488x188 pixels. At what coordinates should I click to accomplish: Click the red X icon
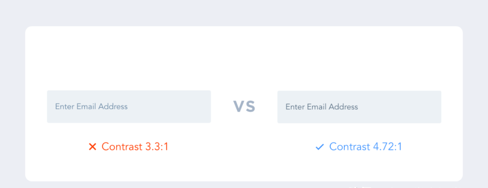click(93, 147)
